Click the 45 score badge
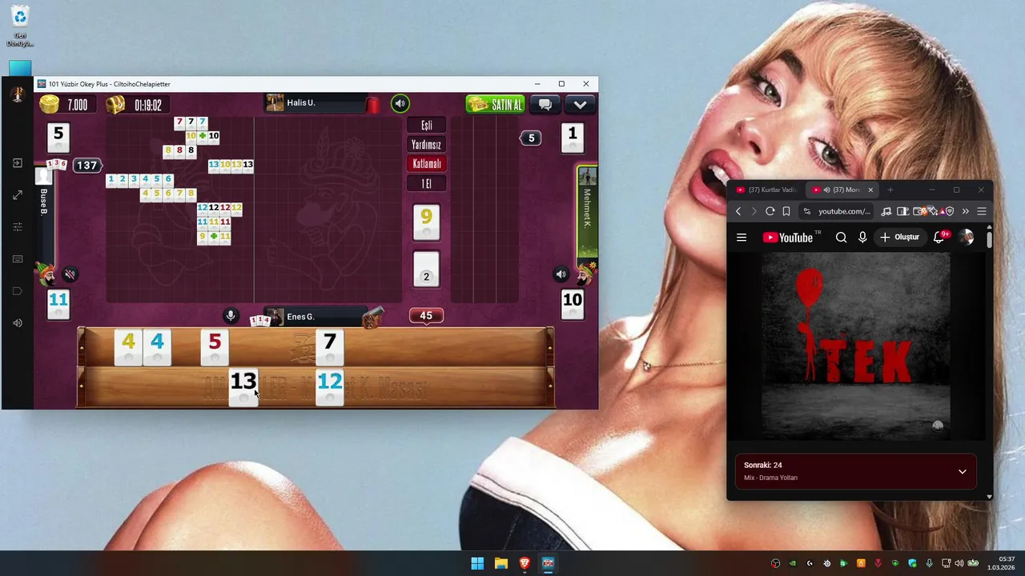This screenshot has width=1025, height=576. click(x=426, y=316)
